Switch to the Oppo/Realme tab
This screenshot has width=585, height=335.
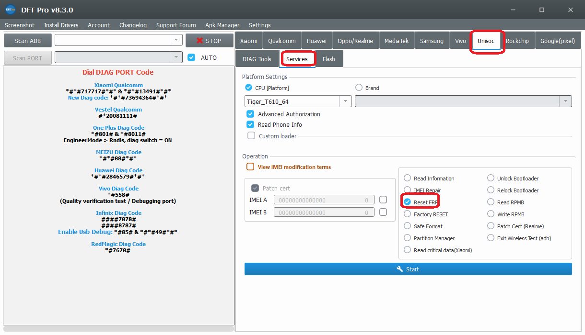coord(355,41)
